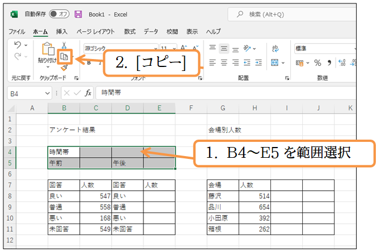
Task: Open the accounting format dropdown arrow
Action: (x=308, y=63)
